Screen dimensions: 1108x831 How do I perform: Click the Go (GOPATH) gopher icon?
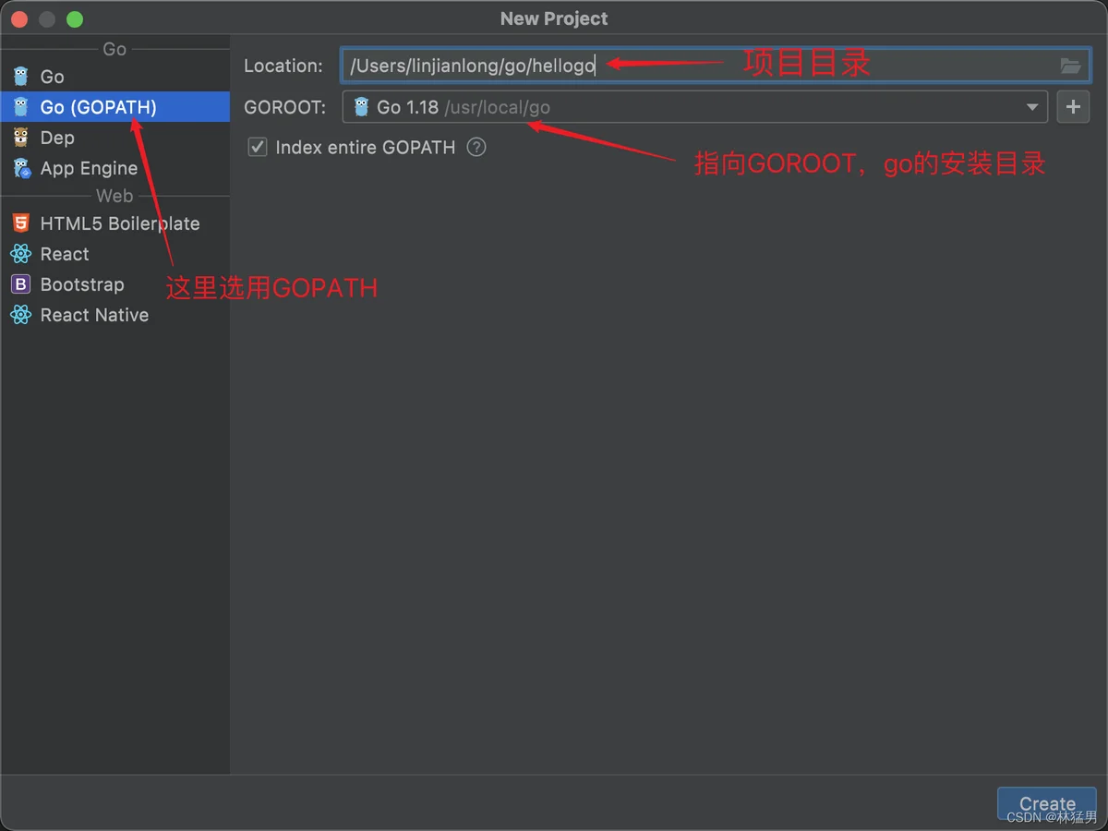[20, 107]
